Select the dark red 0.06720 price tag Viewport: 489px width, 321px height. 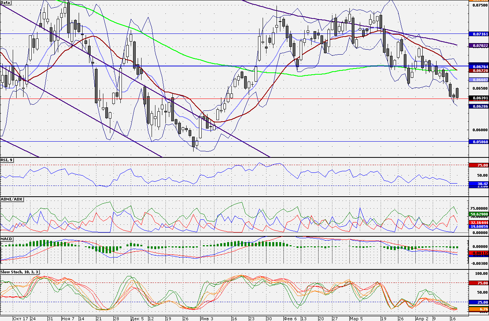(479, 70)
